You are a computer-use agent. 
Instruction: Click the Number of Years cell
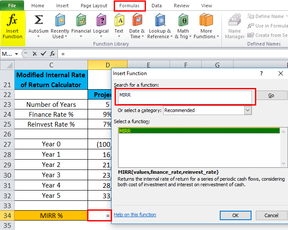pos(51,104)
